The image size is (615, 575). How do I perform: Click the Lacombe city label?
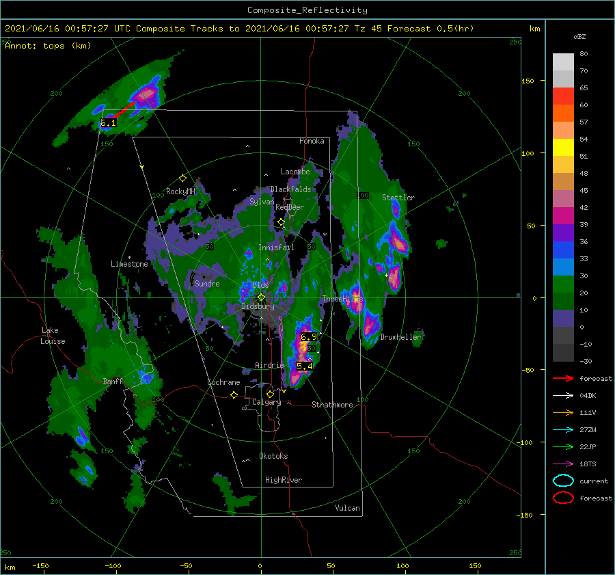tap(295, 172)
